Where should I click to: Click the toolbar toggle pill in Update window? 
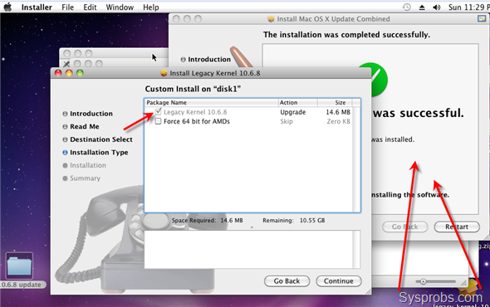[482, 19]
